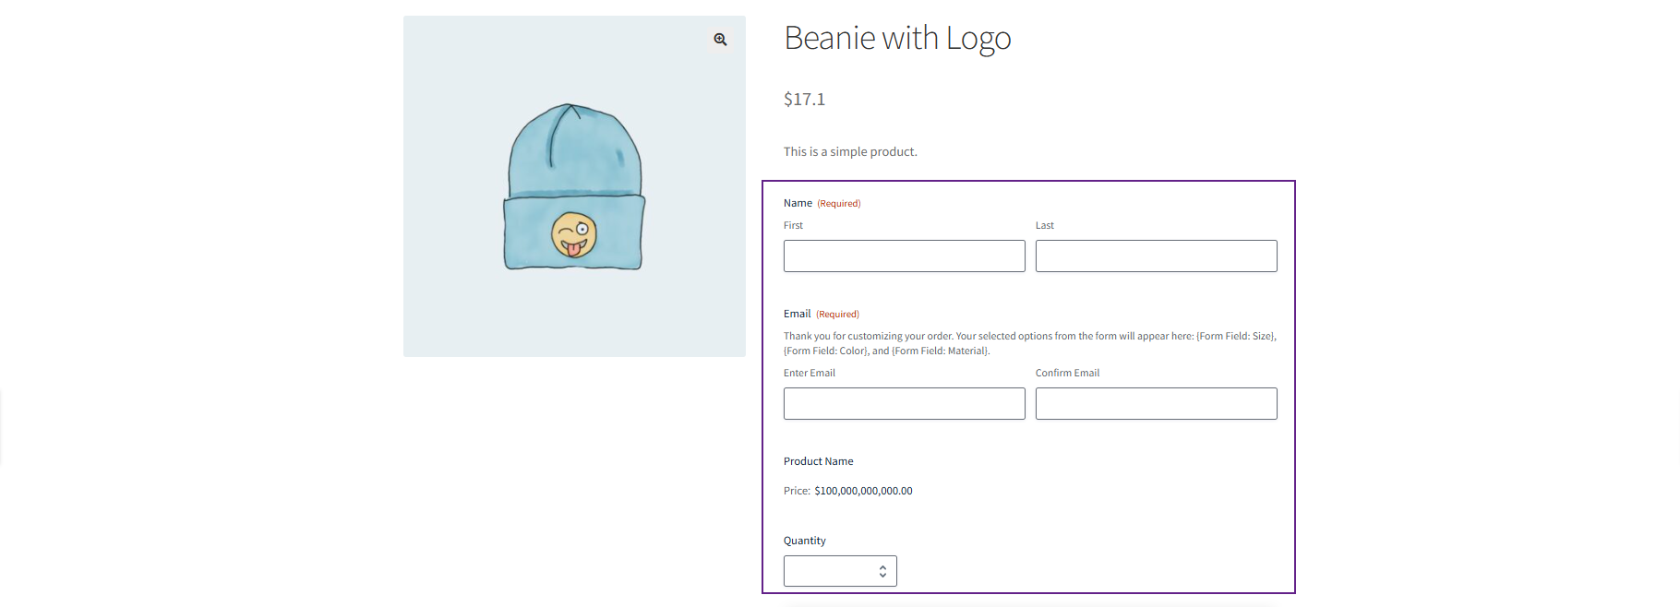Viewport: 1680px width, 607px height.
Task: Increase quantity using the stepper up arrow
Action: point(882,567)
